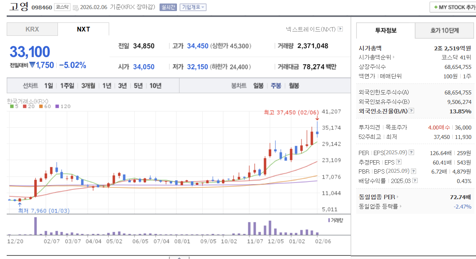Click help icon beside 외국인소진율(B/A)
Screen dimensions: 476x259
[x=411, y=111]
